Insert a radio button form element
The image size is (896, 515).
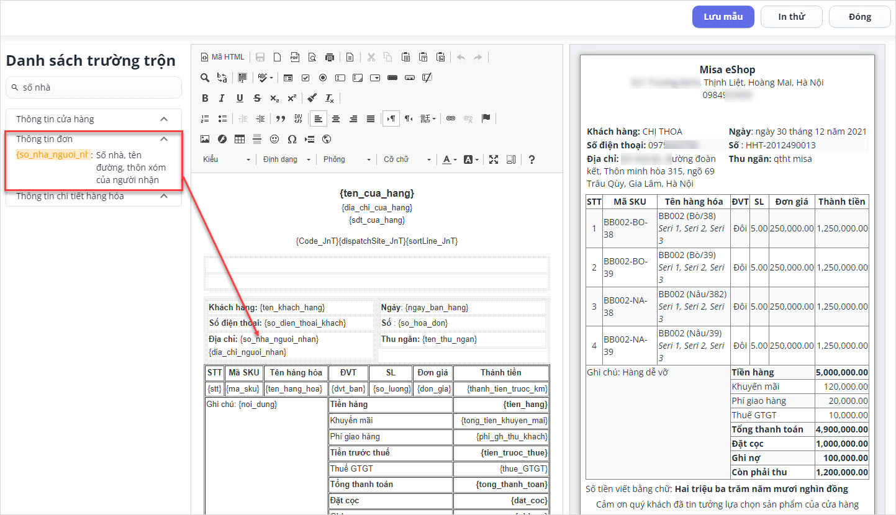point(323,78)
